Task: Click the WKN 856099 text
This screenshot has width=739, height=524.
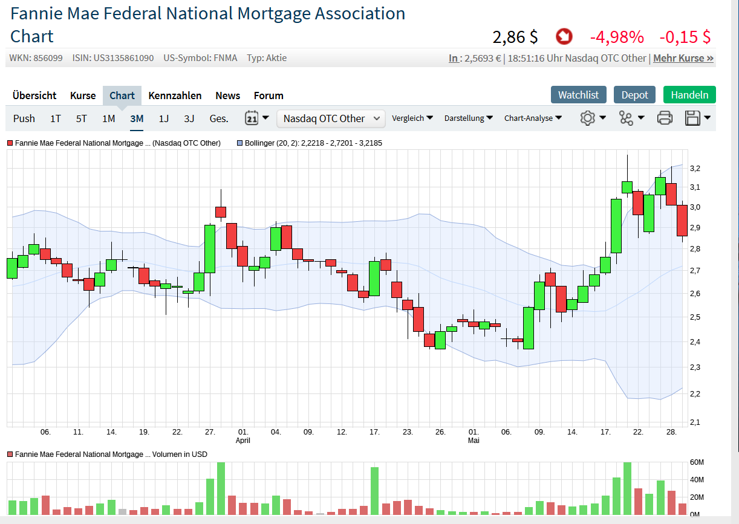Action: tap(36, 58)
